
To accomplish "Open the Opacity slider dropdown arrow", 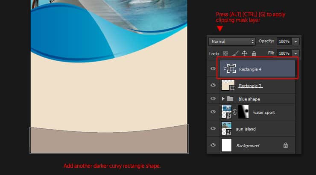I will pyautogui.click(x=296, y=42).
